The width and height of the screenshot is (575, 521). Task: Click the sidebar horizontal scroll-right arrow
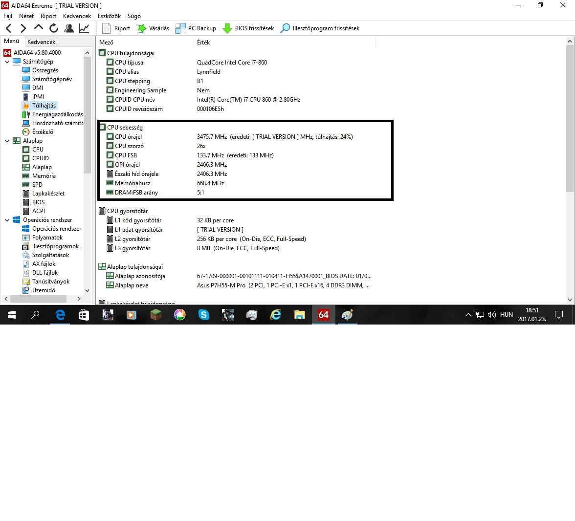pyautogui.click(x=79, y=299)
